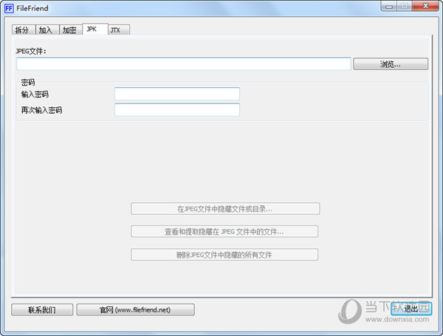Click the maximize window button

[x=405, y=6]
